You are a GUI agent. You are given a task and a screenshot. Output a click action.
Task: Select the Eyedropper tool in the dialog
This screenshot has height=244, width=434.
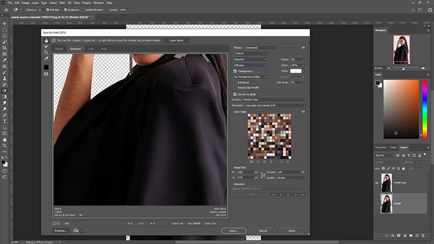46,59
